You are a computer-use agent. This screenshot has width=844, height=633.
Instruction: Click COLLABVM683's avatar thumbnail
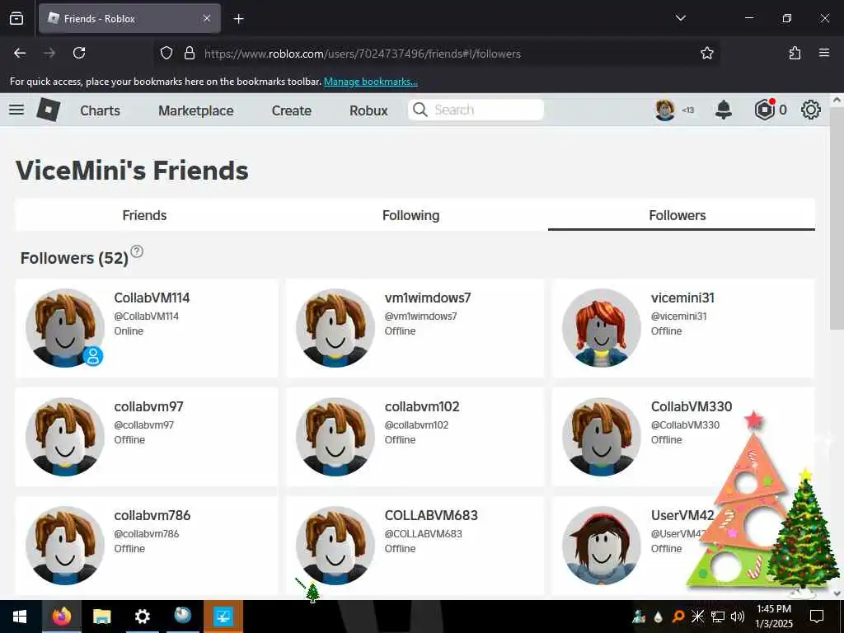click(x=335, y=546)
